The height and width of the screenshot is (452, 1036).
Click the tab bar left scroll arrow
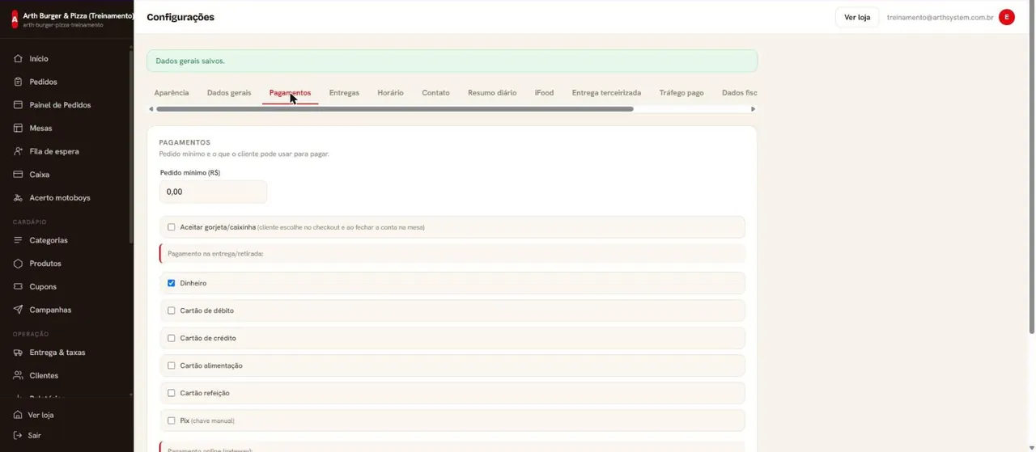(151, 109)
